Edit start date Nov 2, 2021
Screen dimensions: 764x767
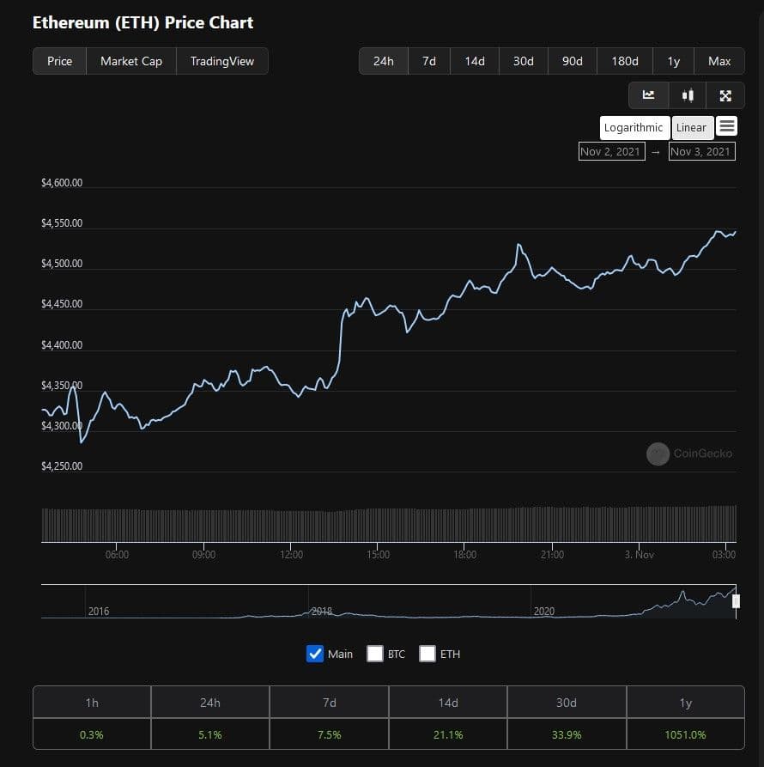611,152
